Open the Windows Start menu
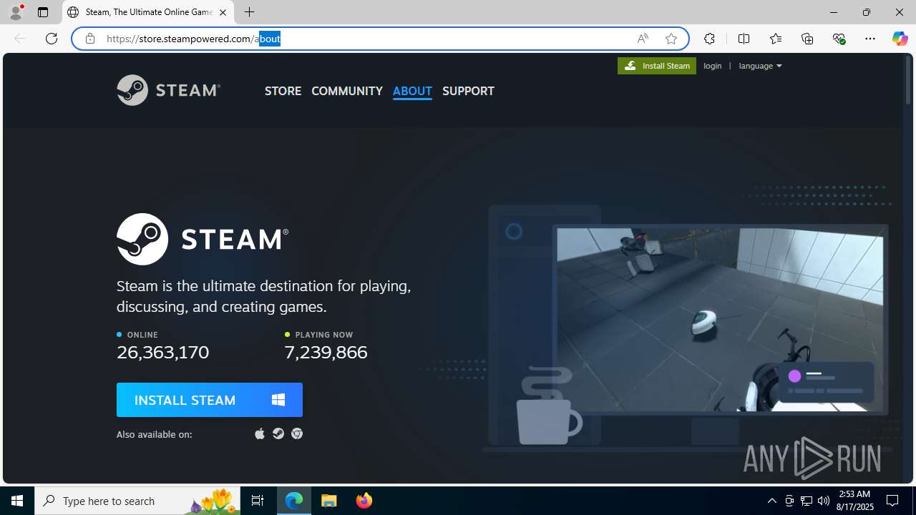 tap(17, 501)
